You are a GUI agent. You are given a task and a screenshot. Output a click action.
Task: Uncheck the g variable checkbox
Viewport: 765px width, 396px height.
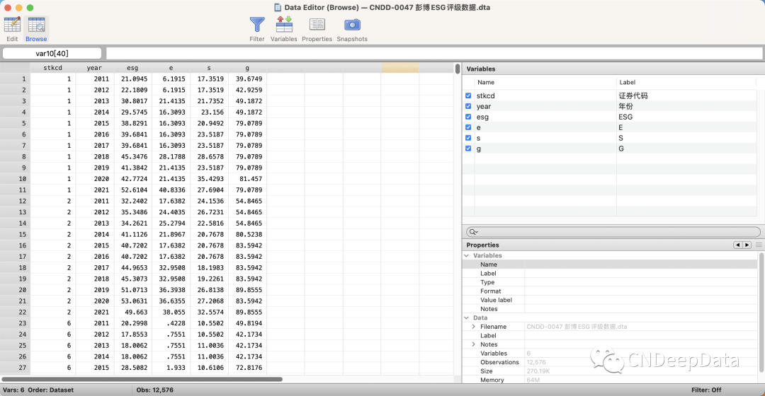point(468,148)
